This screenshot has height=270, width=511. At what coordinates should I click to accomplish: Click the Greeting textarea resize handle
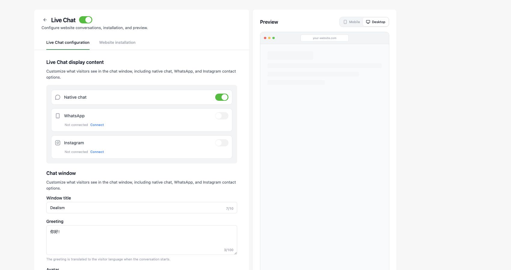click(x=235, y=253)
